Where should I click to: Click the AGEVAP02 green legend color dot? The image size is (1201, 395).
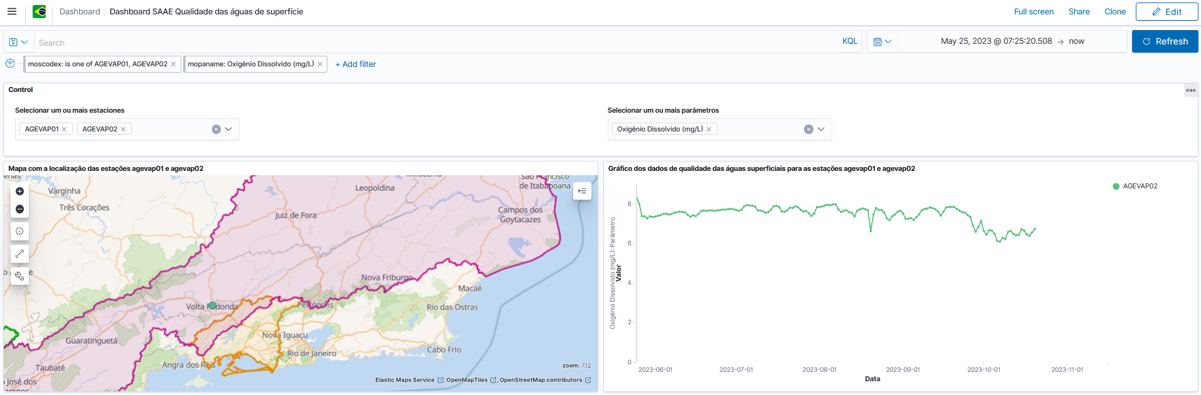pyautogui.click(x=1116, y=187)
